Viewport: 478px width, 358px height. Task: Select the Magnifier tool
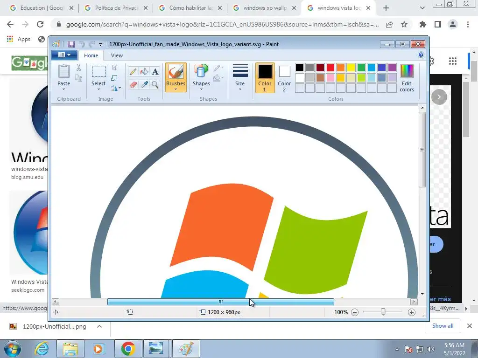(155, 84)
